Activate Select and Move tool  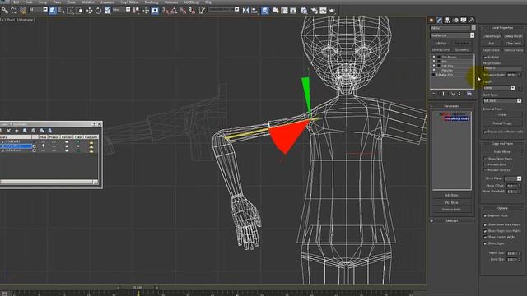point(89,11)
